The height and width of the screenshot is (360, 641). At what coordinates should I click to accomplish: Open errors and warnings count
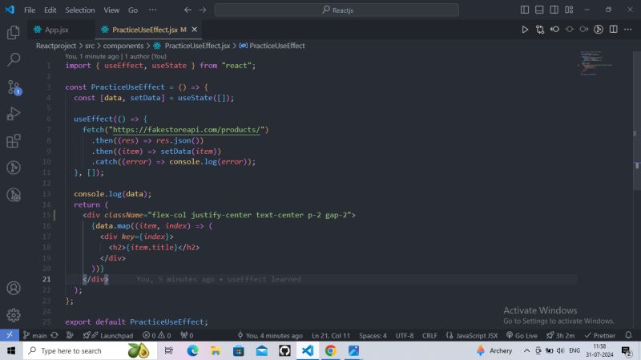point(156,335)
